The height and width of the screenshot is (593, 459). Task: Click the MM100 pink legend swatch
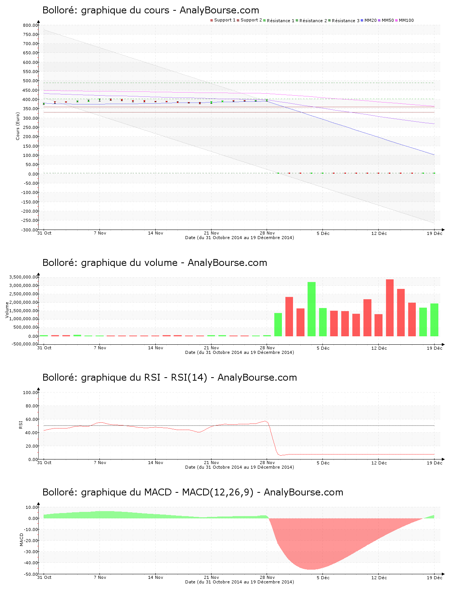396,20
